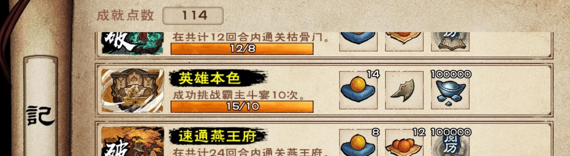Tap the 枯骨门 achievement thumbnail
This screenshot has height=156, width=570.
pyautogui.click(x=133, y=43)
